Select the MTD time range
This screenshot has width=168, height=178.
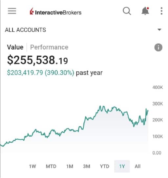51,166
